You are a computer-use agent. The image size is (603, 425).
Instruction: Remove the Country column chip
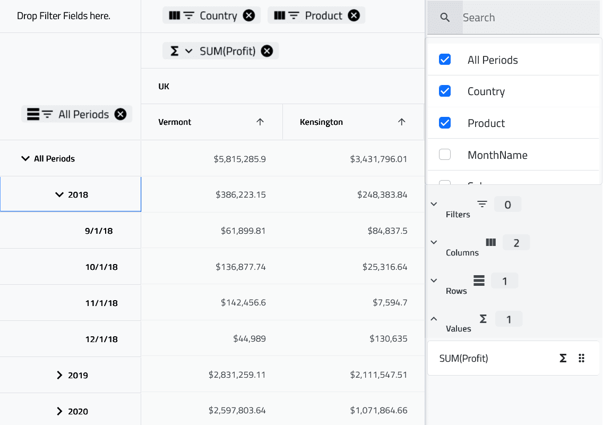point(249,15)
